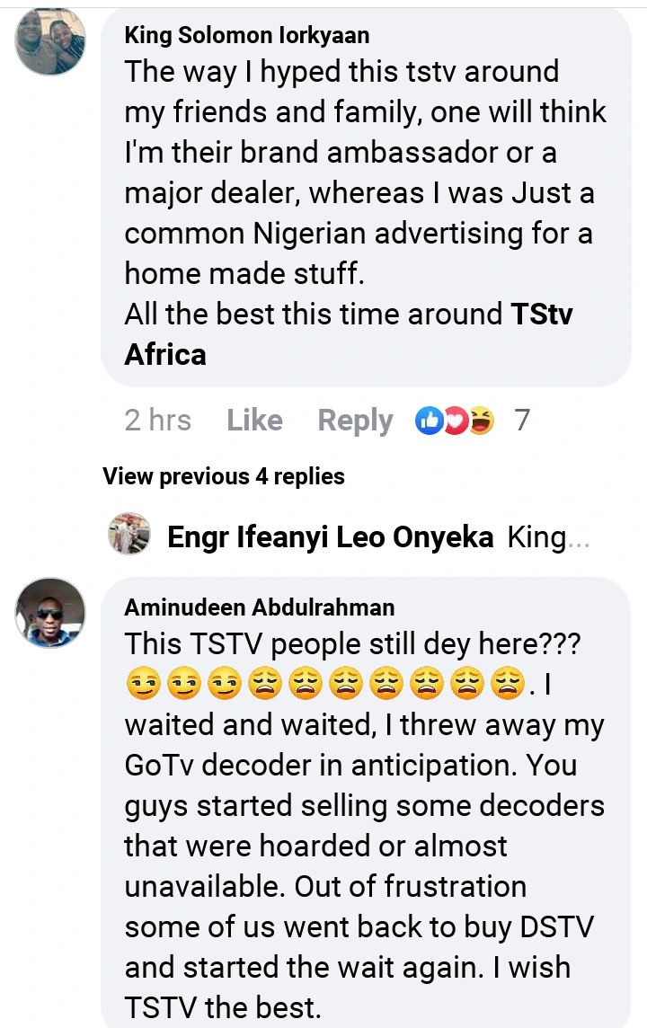Click the last weary emoji in Aminudeen's comment
Image resolution: width=647 pixels, height=1028 pixels.
coord(508,686)
